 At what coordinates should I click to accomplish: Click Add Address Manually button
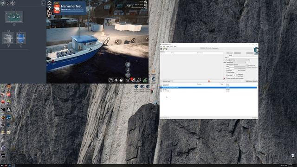click(252, 81)
